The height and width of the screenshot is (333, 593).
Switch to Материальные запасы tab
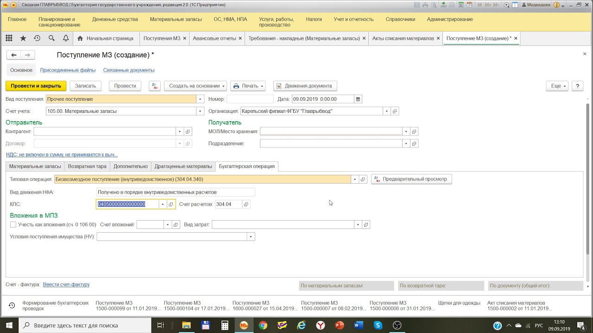pos(35,166)
